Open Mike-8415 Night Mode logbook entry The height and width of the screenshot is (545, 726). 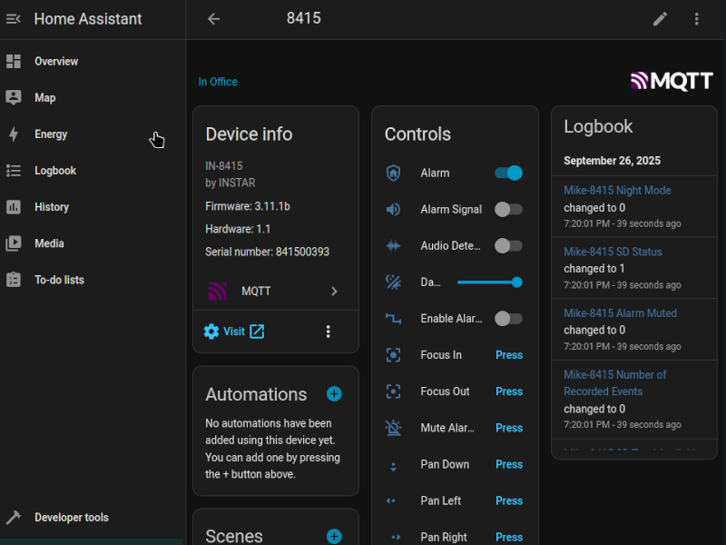coord(617,191)
